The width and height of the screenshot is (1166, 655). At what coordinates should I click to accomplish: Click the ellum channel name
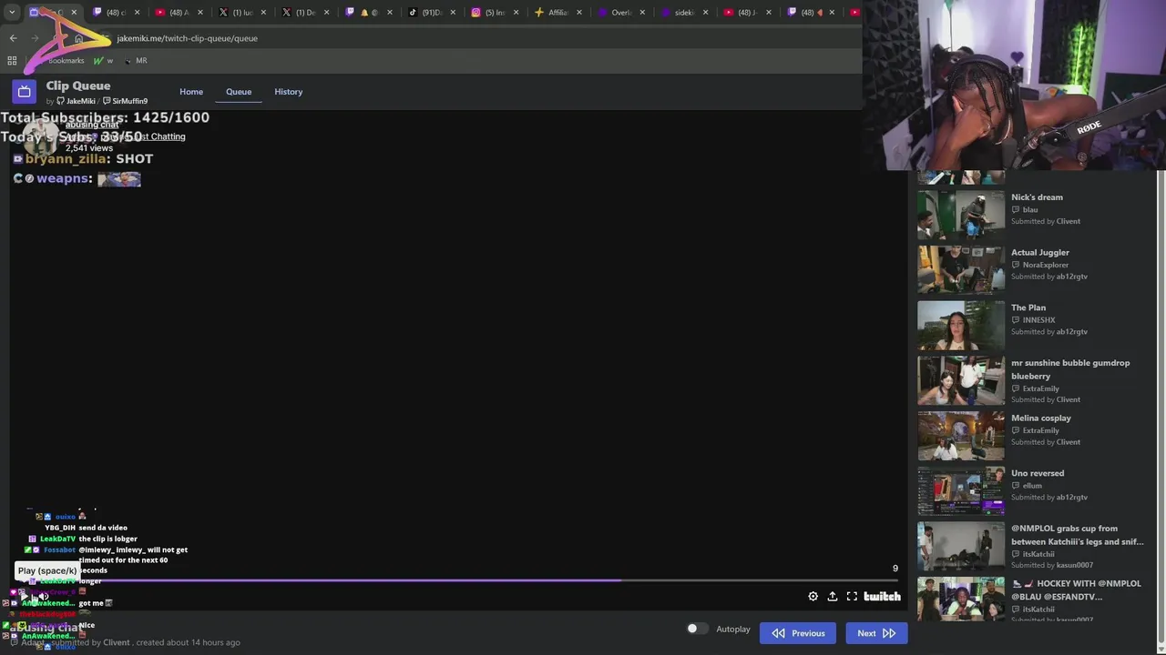point(1032,486)
